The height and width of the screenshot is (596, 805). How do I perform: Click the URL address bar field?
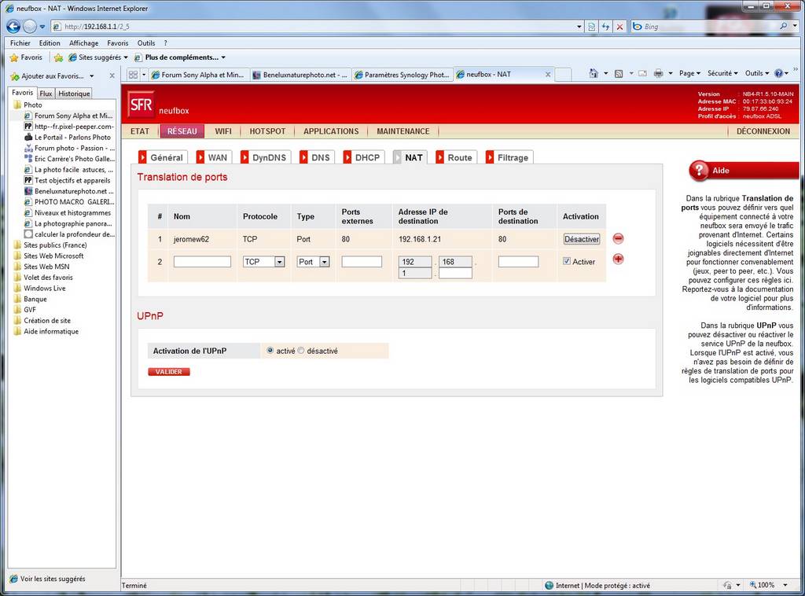(x=313, y=27)
